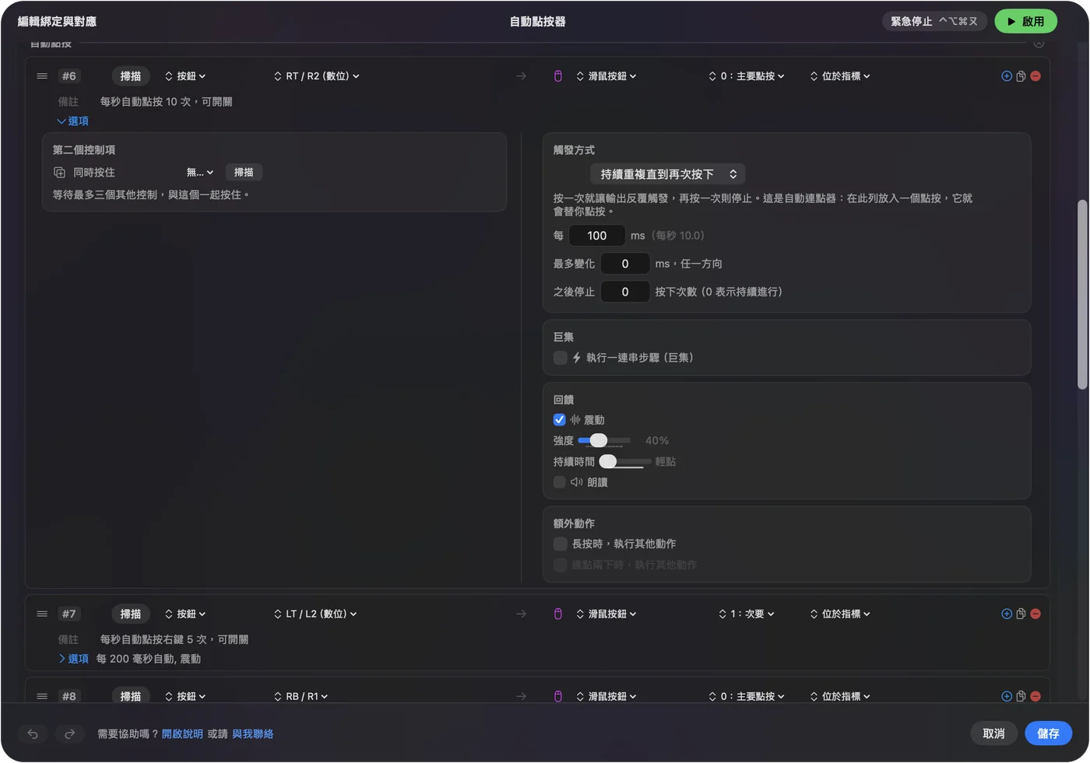
Task: Click the 掃描 scan button in row #7
Action: click(131, 614)
